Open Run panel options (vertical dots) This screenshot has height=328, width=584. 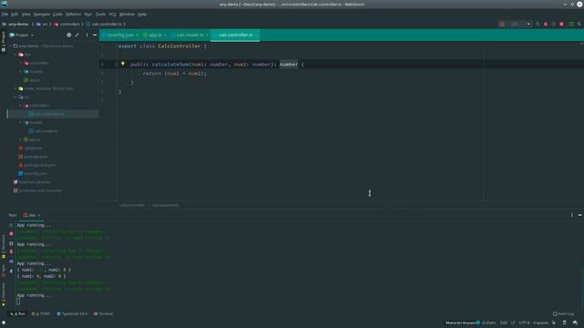(572, 215)
